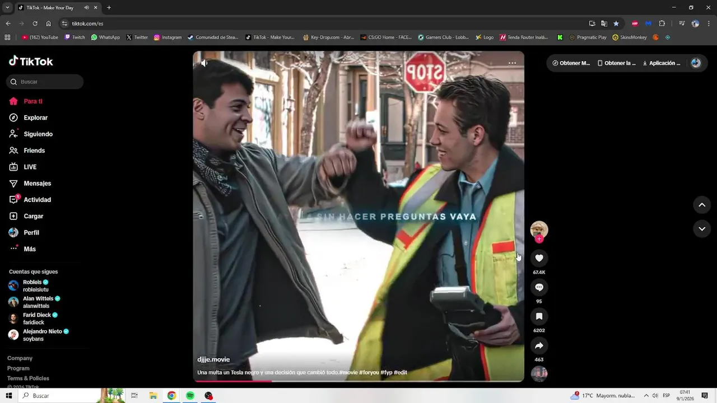Seek on the video progress bar

click(358, 381)
